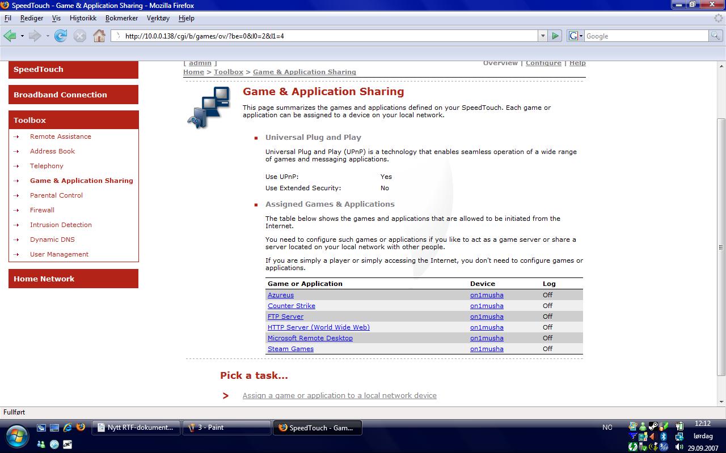Open the Microsoft Remote Desktop link
Viewport: 726px width, 453px height.
[x=310, y=338]
